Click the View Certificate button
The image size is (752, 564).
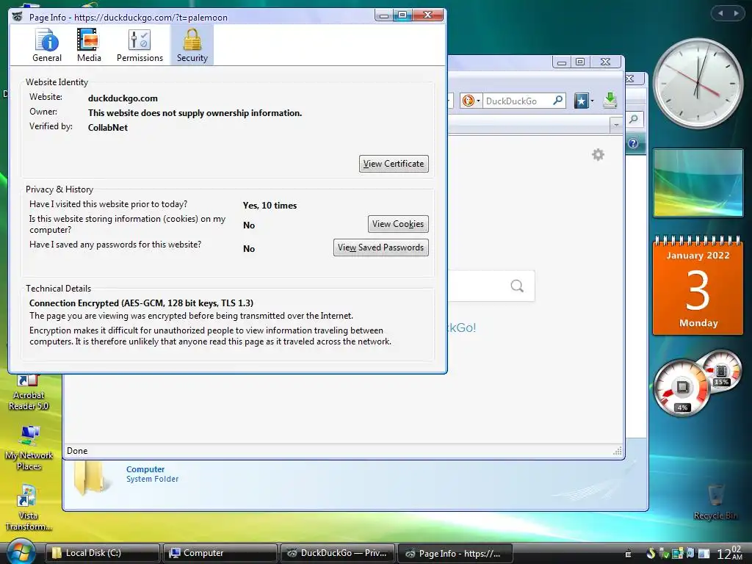pos(394,164)
